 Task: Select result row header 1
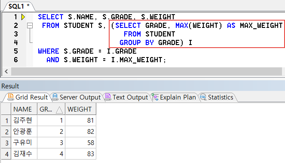6,121
